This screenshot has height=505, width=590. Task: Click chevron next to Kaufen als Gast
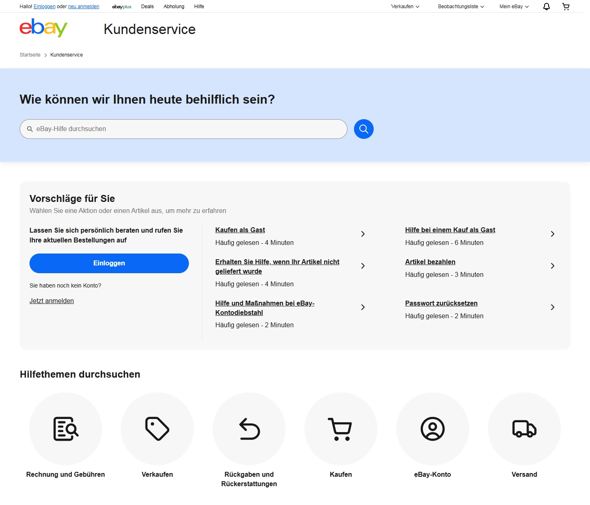point(363,234)
